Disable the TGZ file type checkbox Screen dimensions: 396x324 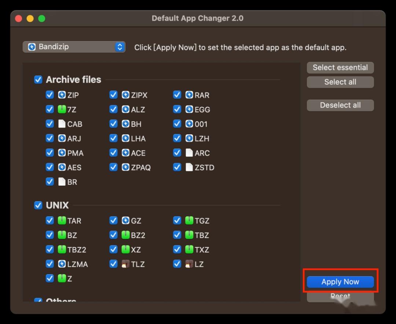tap(177, 221)
